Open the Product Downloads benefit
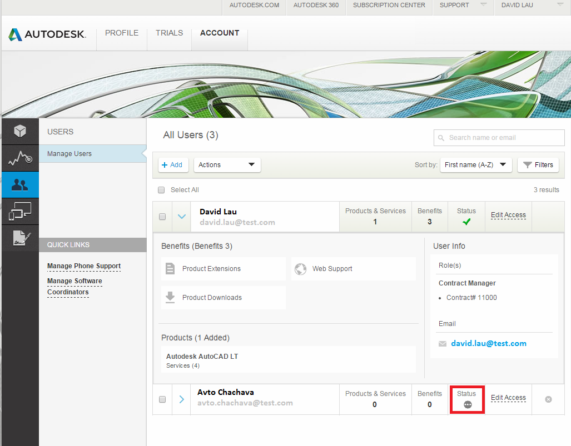Viewport: 571px width, 446px height. coord(223,298)
